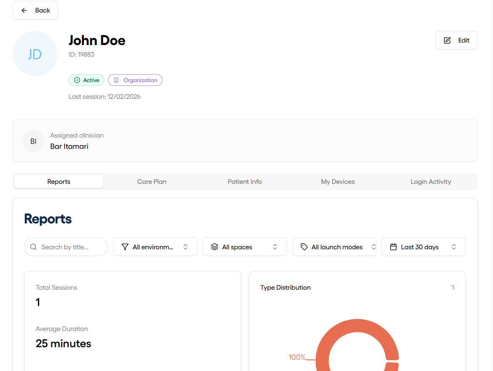This screenshot has height=371, width=493.
Task: Click the orange donut chart segment
Action: (x=357, y=326)
